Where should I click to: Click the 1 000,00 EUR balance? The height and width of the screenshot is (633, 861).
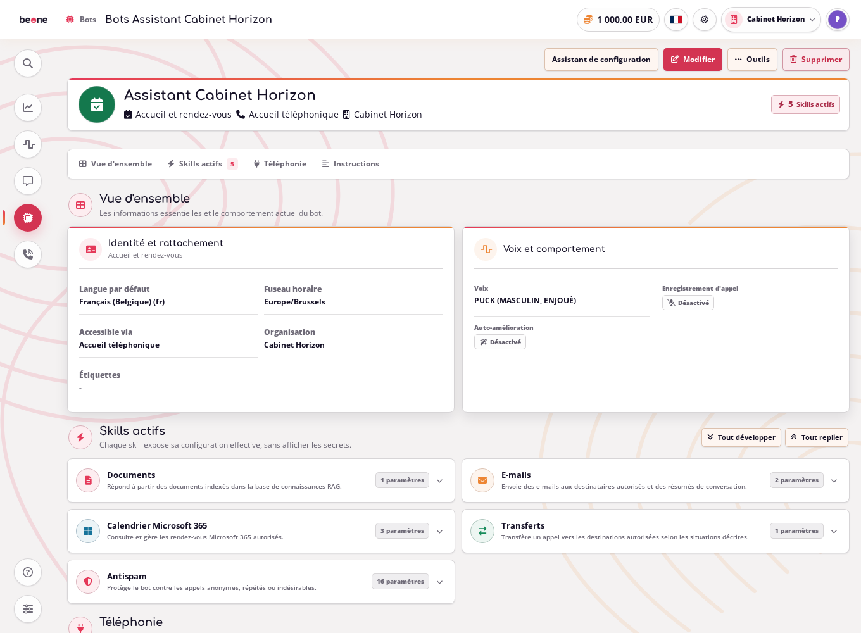pyautogui.click(x=618, y=20)
